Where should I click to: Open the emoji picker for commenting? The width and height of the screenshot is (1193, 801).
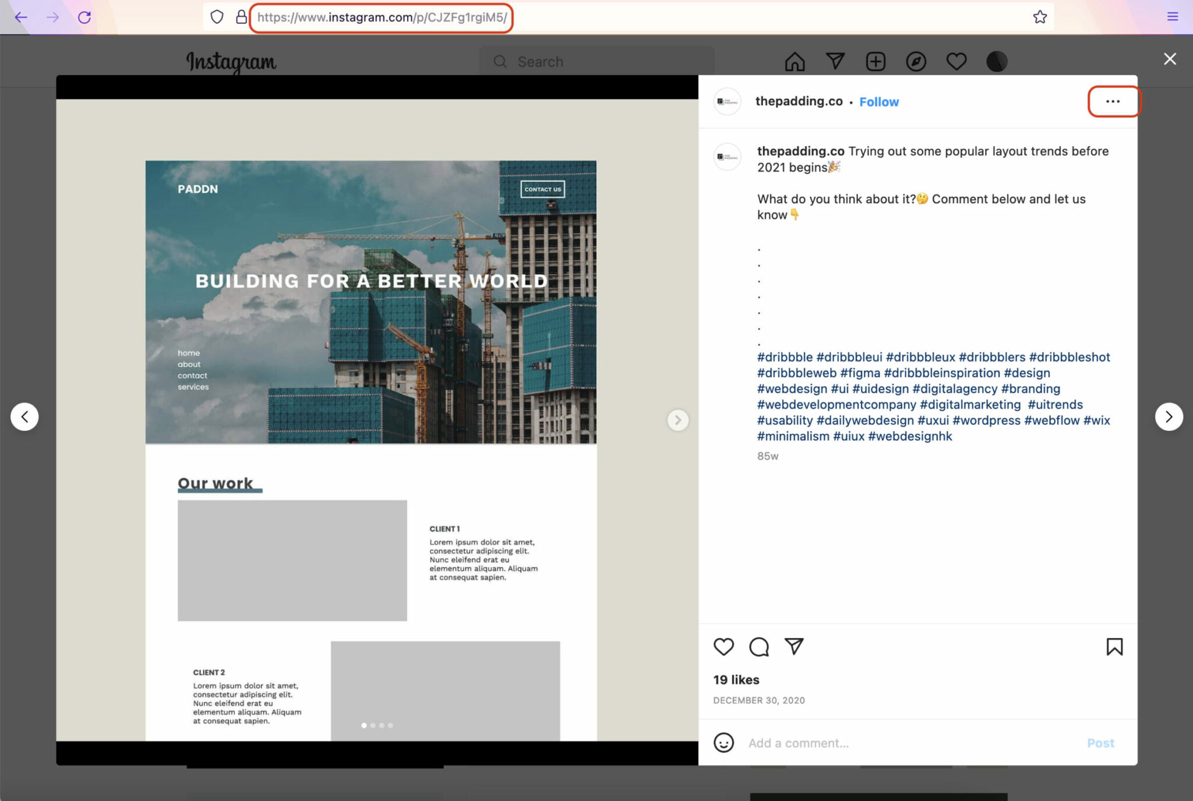click(723, 743)
